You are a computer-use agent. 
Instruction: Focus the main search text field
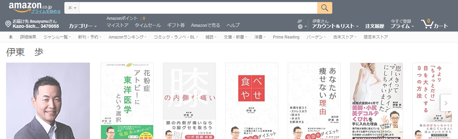pos(198,8)
